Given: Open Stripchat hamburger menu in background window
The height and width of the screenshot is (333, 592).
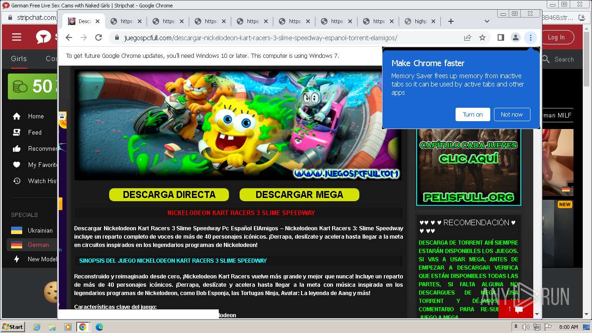Looking at the screenshot, I should pyautogui.click(x=17, y=37).
